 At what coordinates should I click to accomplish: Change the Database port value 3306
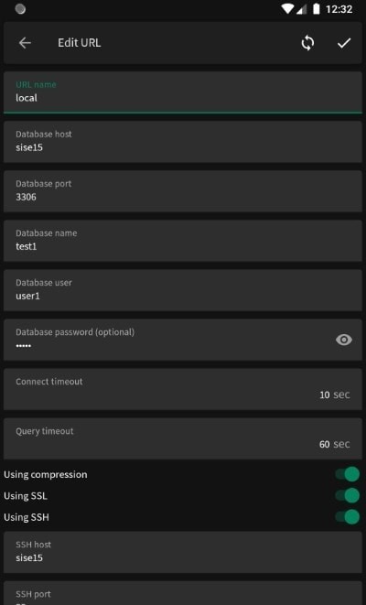[183, 191]
